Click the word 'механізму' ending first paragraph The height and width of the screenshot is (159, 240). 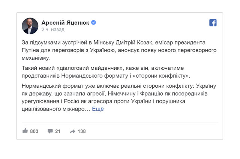35,58
